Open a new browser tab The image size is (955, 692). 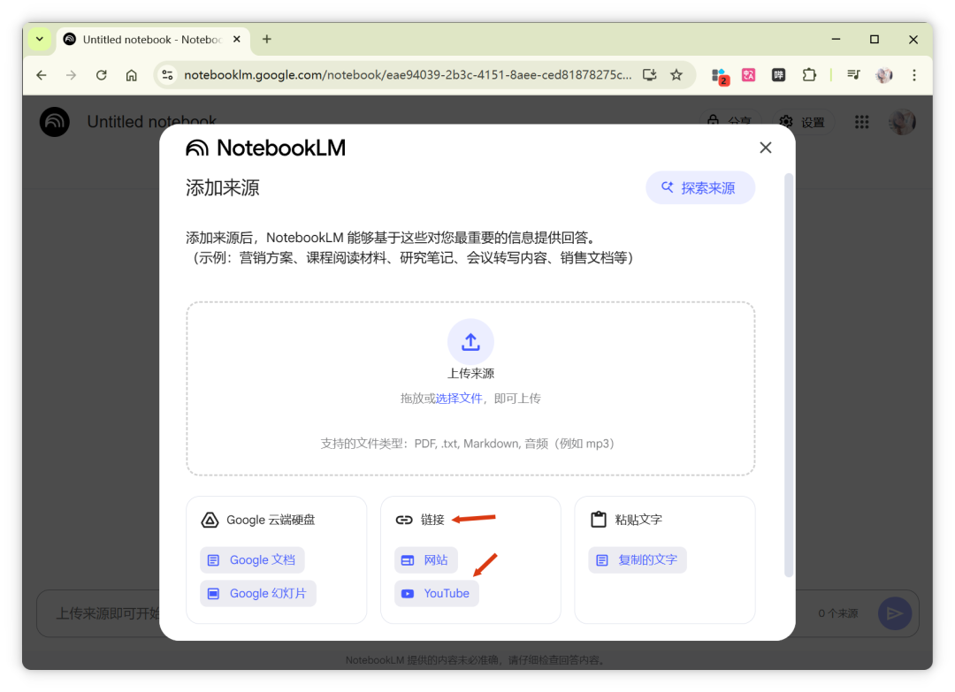click(x=267, y=39)
